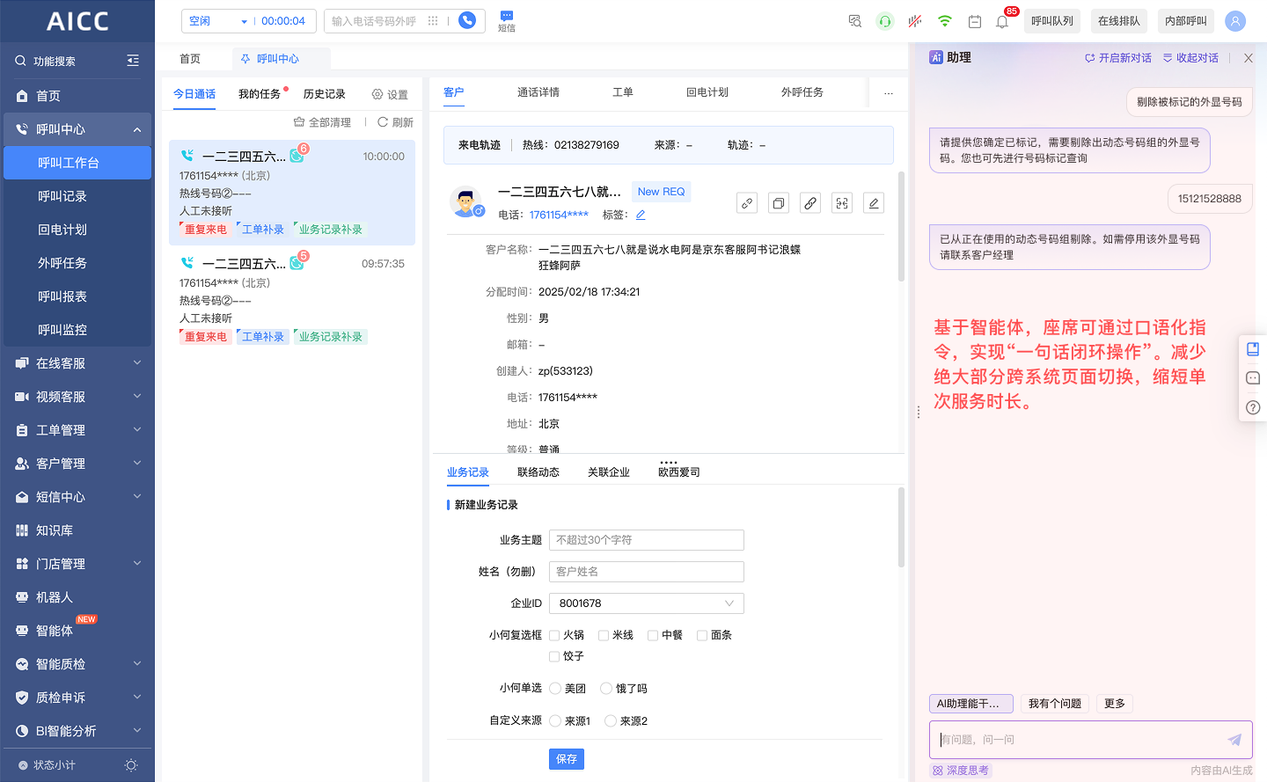The width and height of the screenshot is (1267, 782).
Task: Collapse the 呼叫中心 sidebar menu
Action: [77, 129]
